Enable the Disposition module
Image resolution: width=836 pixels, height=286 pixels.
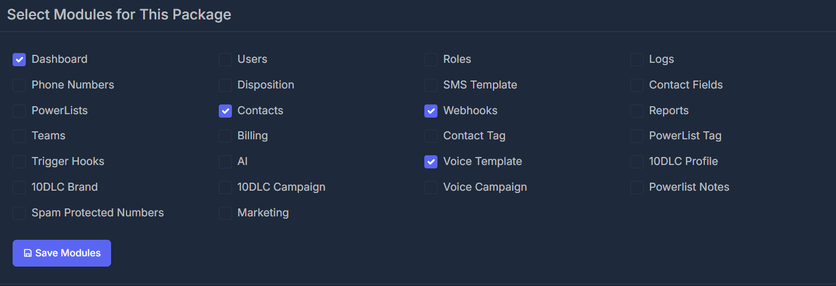tap(225, 85)
